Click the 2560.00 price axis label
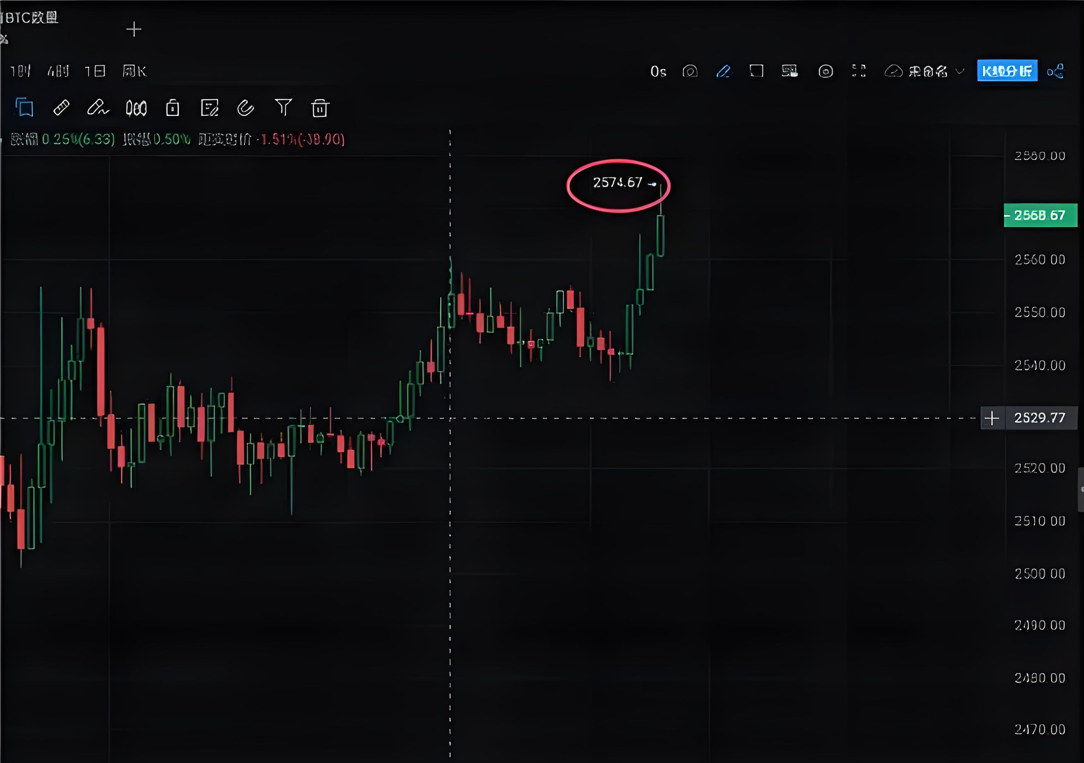Screen dimensions: 1084x763 coord(1040,260)
